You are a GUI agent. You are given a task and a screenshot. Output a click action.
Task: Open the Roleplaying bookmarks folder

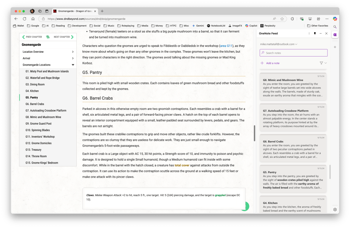point(125,26)
